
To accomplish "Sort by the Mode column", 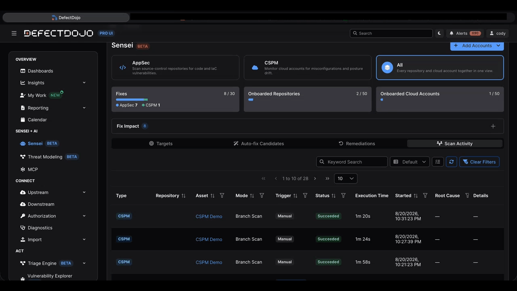I will pyautogui.click(x=252, y=196).
